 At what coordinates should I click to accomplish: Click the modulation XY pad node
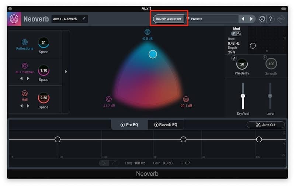[x=253, y=46]
